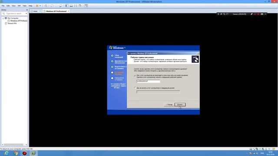The image size is (278, 156).
Task: Toggle the thumbnail bar view icon
Action: (x=71, y=6)
